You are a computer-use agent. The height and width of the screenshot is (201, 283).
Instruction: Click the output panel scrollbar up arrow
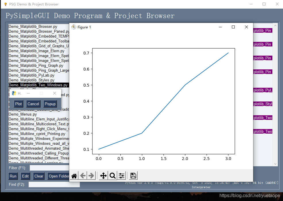tap(275, 26)
